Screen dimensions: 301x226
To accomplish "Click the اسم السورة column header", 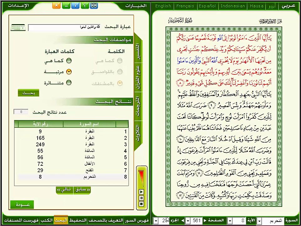I will pos(89,124).
